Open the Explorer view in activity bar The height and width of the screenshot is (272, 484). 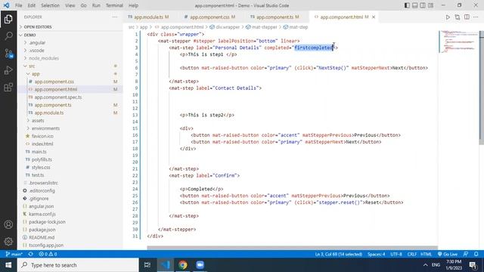click(8, 19)
